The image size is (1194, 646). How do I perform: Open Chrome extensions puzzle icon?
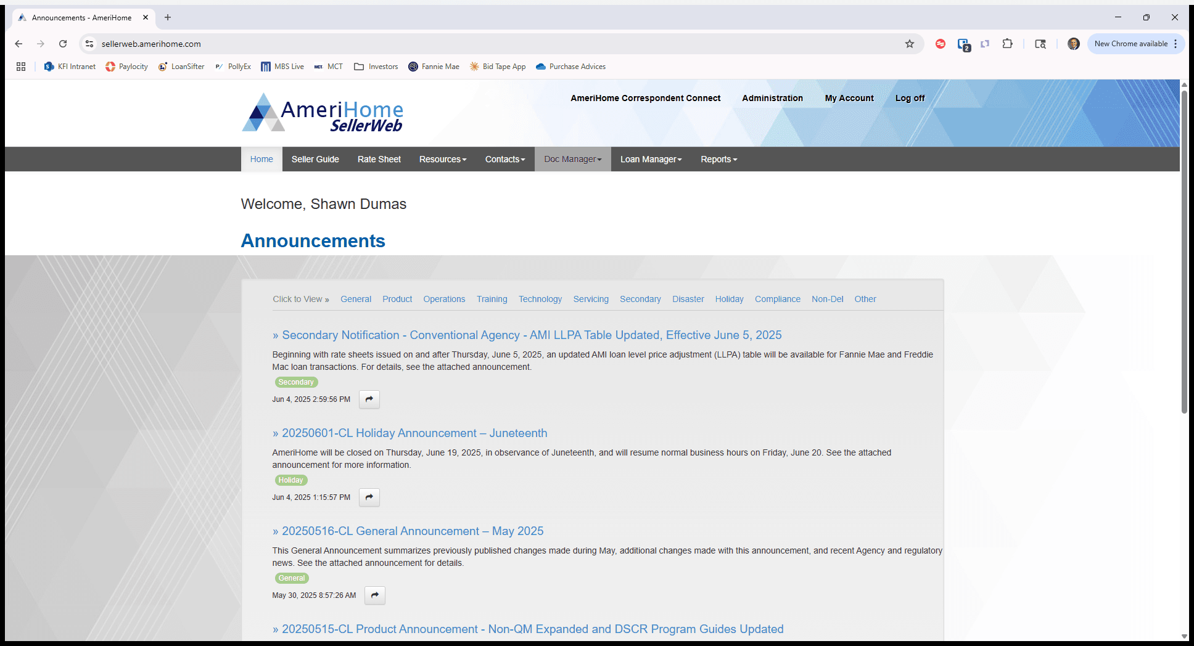tap(1008, 44)
